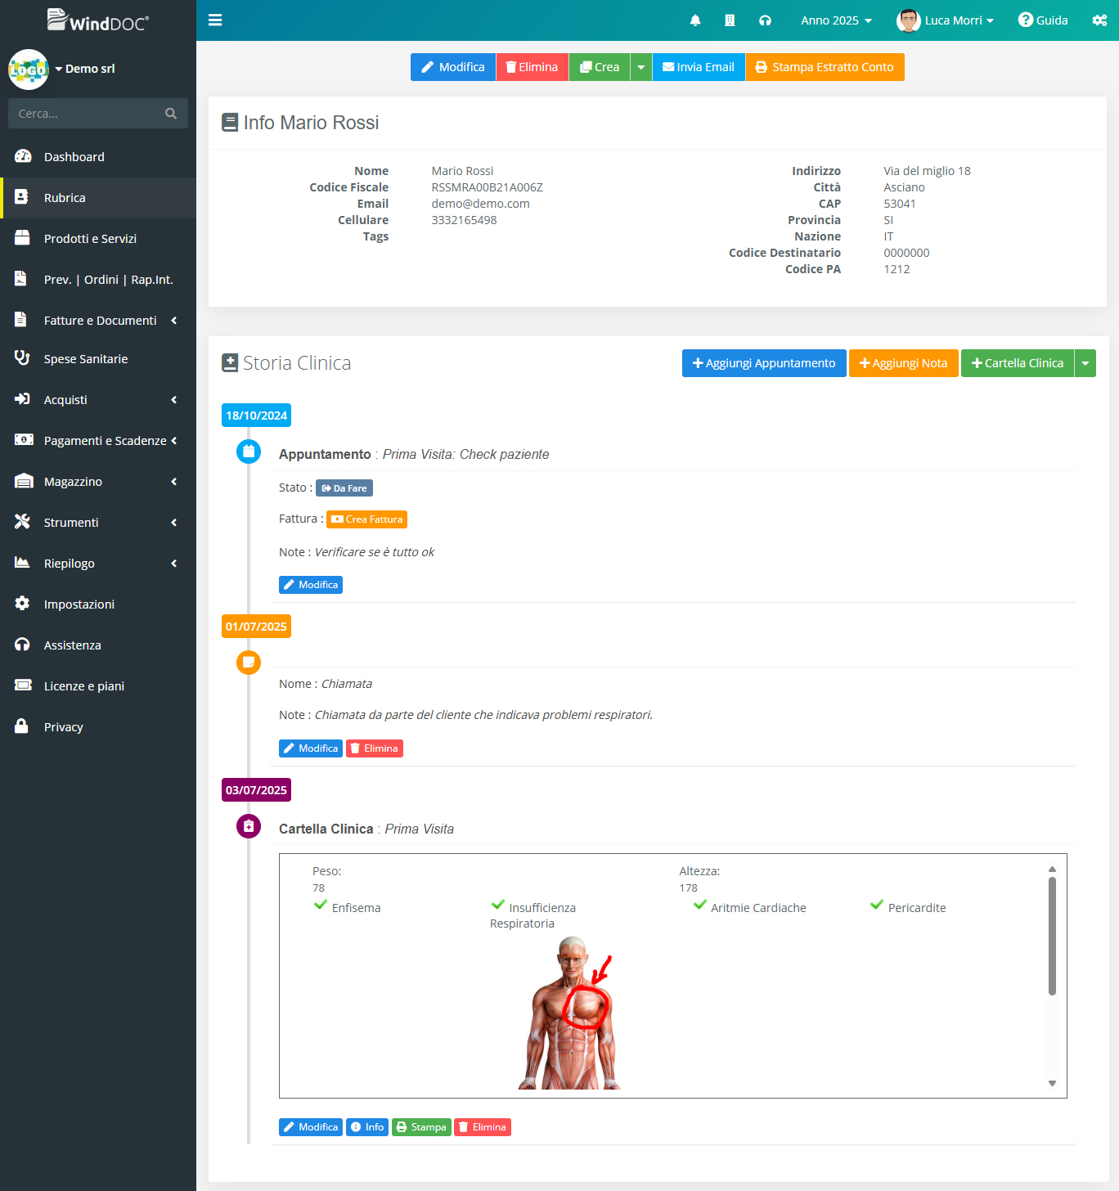Expand Fatture e Documenti submenu
The image size is (1119, 1191).
(173, 321)
